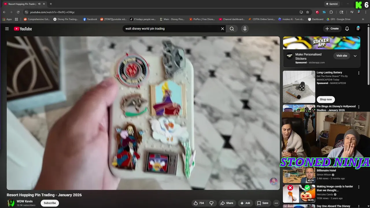Open tab groups grid icon in bookmarks bar
370x208 pixels.
pos(16,19)
